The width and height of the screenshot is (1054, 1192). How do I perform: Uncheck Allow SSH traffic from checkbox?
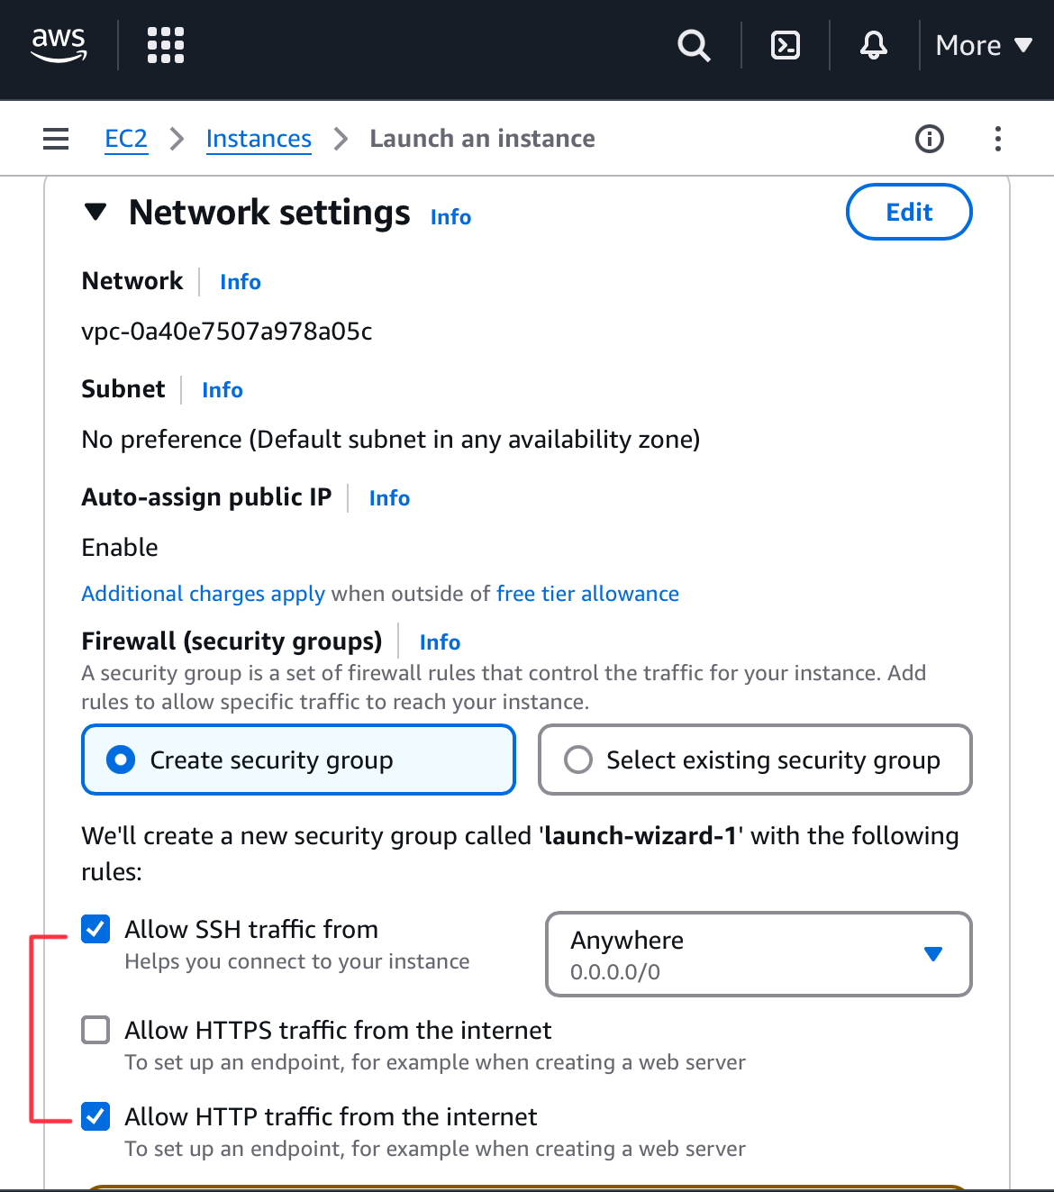click(95, 929)
